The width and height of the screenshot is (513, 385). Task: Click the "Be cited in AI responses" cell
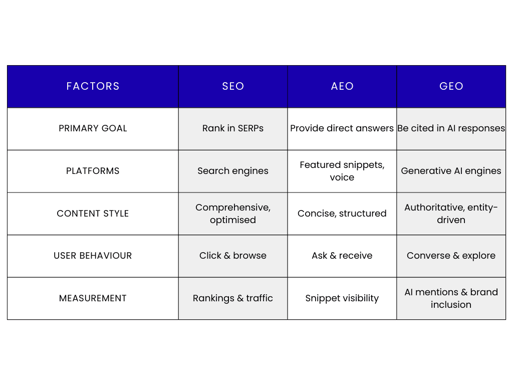point(451,128)
